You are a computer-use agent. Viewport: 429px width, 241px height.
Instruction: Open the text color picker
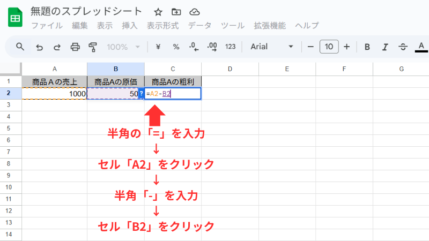[x=421, y=47]
